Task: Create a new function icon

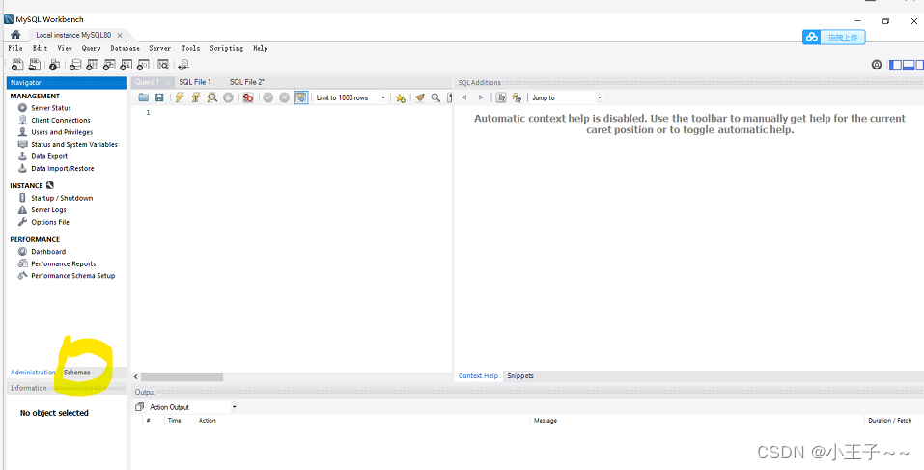Action: [x=143, y=65]
